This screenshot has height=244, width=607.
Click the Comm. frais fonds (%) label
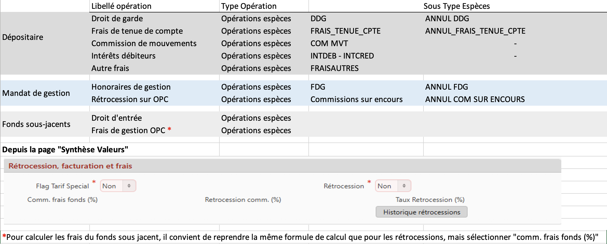pyautogui.click(x=62, y=200)
